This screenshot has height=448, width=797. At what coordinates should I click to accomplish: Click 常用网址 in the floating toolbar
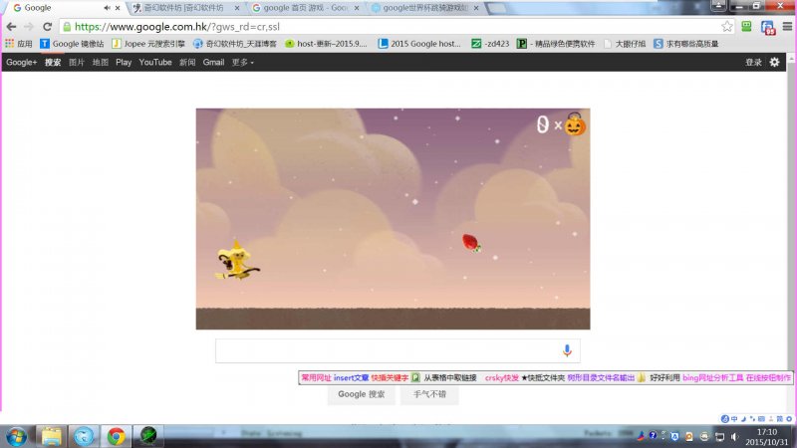(316, 378)
